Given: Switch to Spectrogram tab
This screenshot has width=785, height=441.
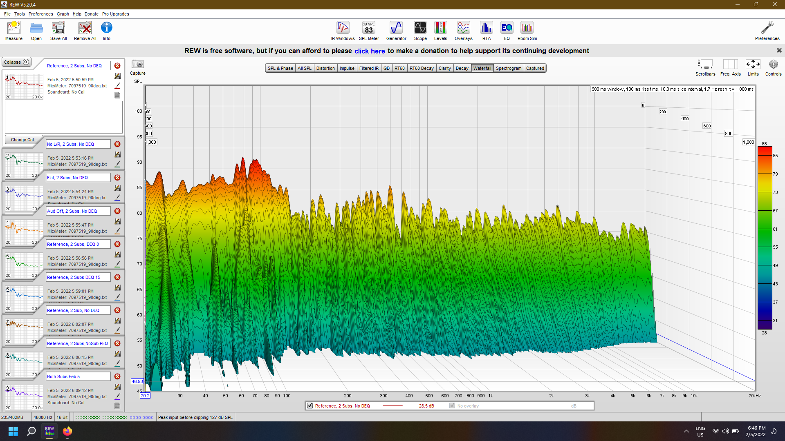Looking at the screenshot, I should 509,68.
